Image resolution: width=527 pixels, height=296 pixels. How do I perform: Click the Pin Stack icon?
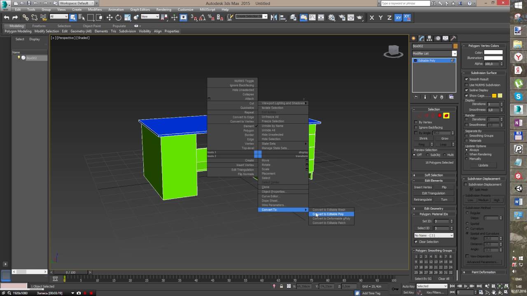click(x=416, y=97)
